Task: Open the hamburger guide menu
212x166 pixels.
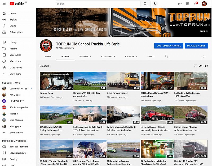Action: click(4, 4)
